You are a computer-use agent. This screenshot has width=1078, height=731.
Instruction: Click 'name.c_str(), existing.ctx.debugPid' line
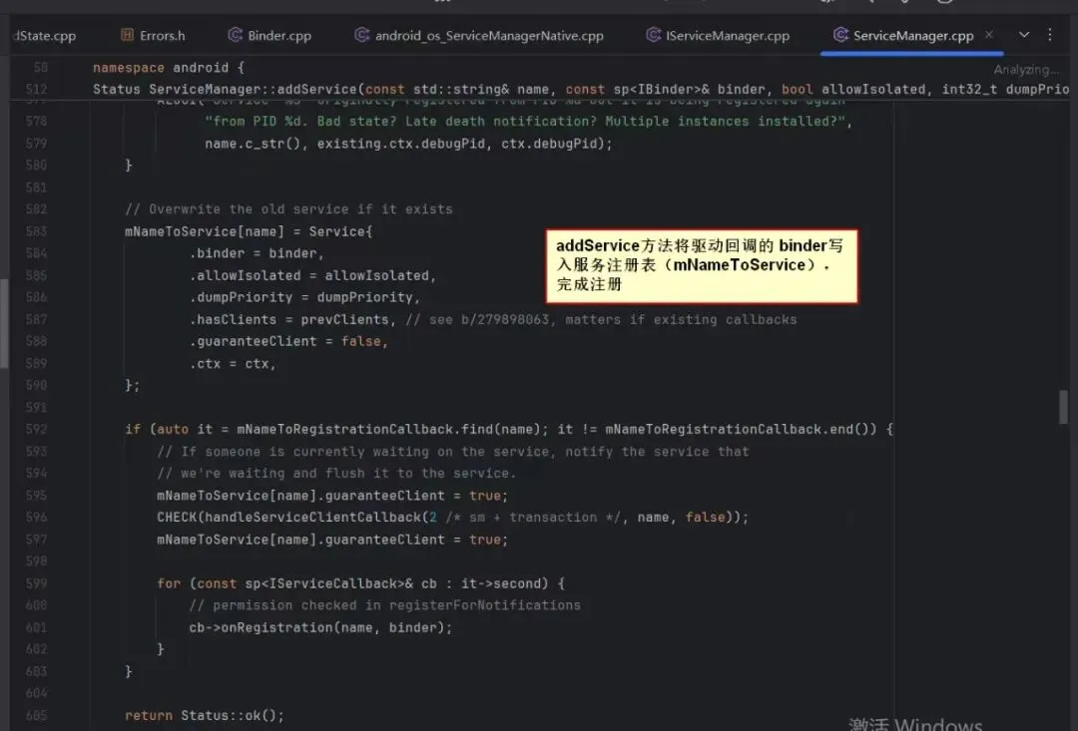[408, 144]
